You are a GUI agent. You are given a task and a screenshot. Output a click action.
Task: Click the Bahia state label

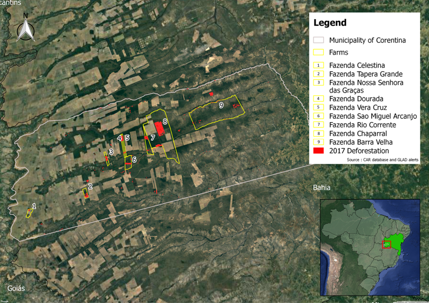coord(321,188)
